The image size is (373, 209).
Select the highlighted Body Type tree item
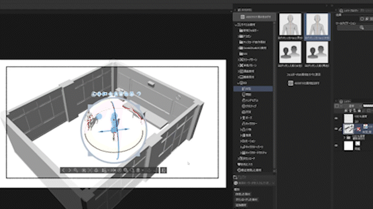click(x=253, y=89)
